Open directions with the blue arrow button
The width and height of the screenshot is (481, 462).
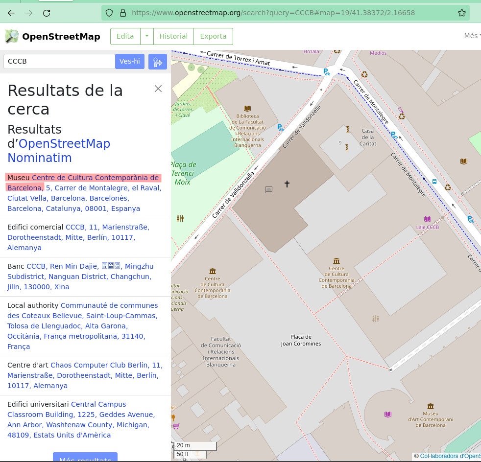click(158, 62)
